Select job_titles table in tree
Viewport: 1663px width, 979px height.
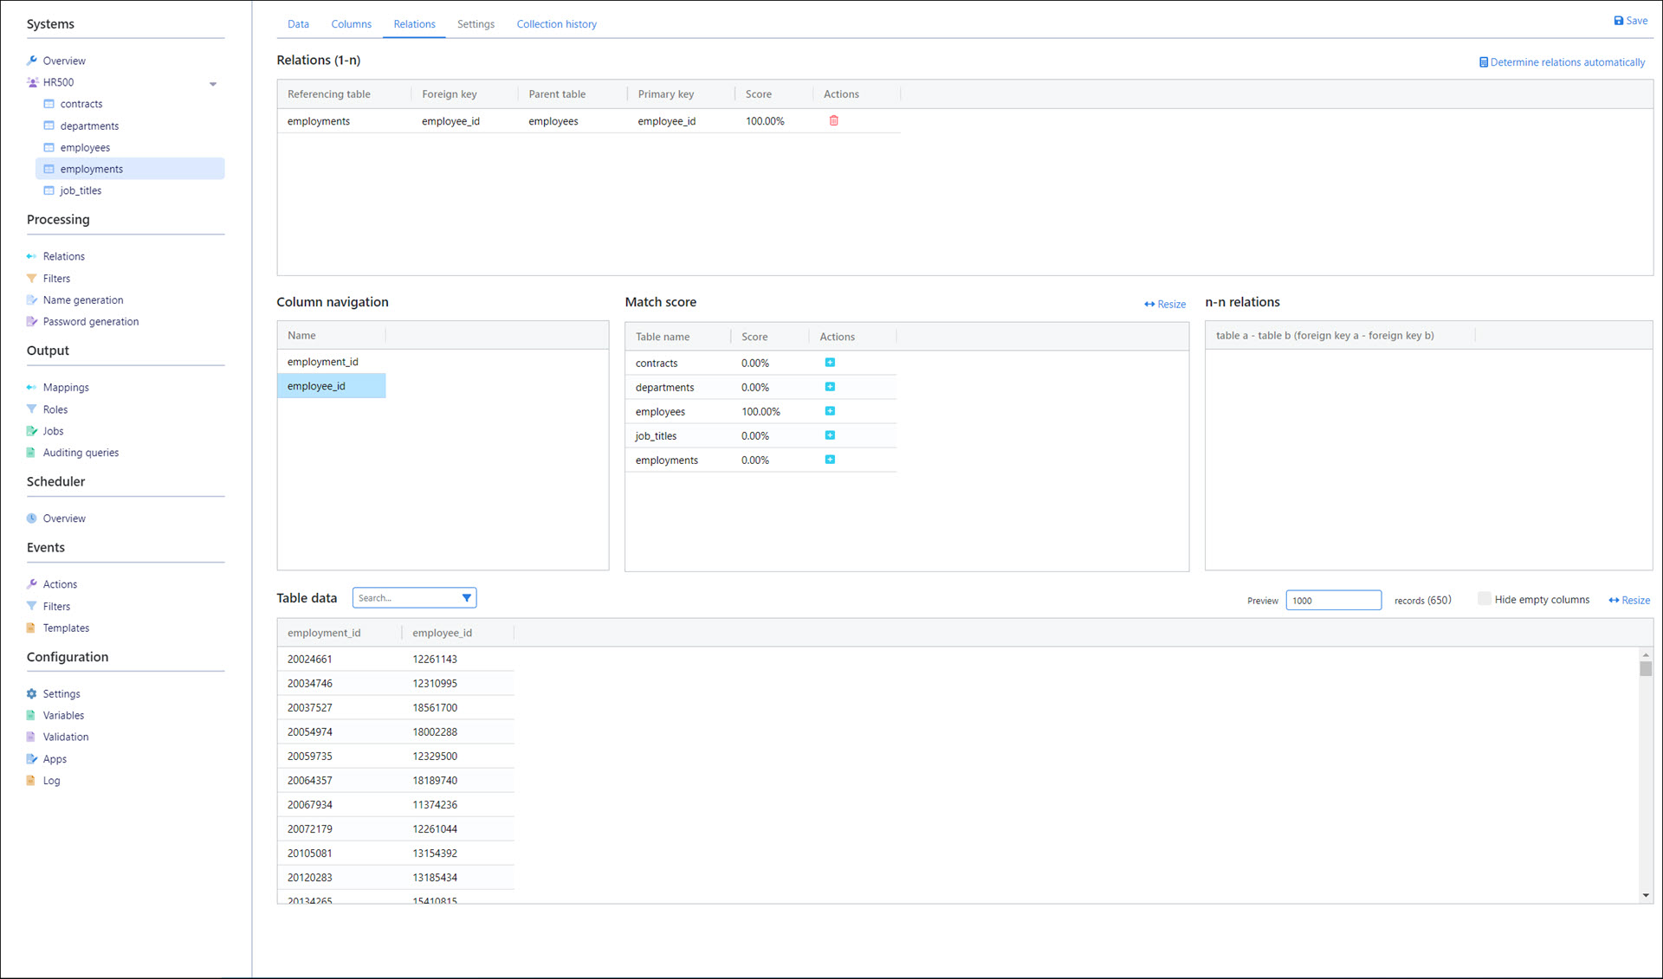tap(81, 191)
